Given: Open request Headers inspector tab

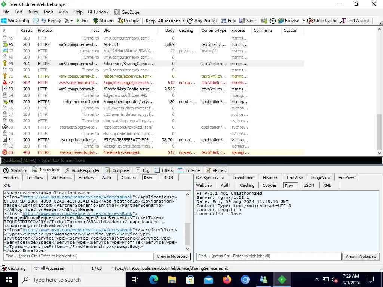Looking at the screenshot, I should pyautogui.click(x=11, y=178).
